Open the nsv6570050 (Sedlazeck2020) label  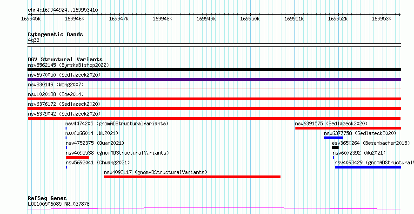(64, 75)
